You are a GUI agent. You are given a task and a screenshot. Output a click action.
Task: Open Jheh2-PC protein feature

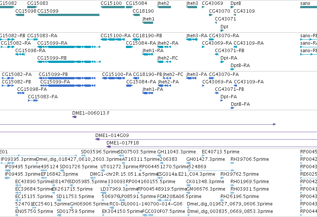click(x=167, y=78)
